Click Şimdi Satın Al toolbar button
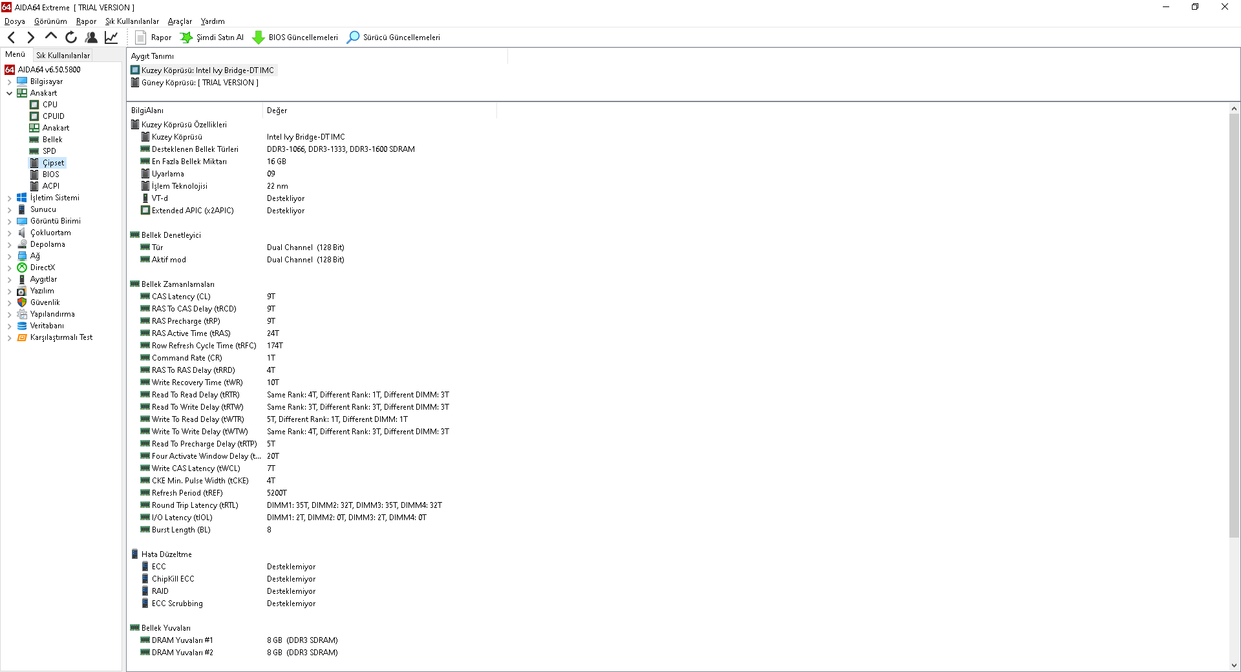Image resolution: width=1241 pixels, height=672 pixels. click(x=212, y=37)
